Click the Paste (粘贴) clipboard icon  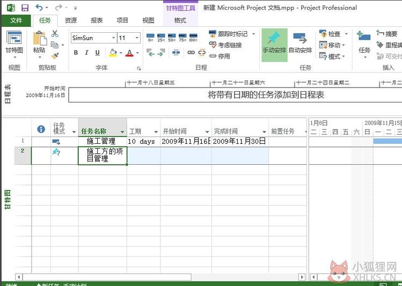pos(40,39)
